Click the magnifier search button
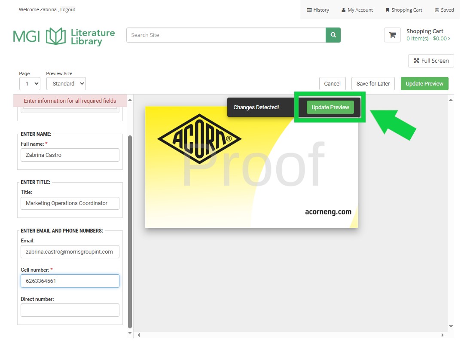Viewport: 467px width, 346px height. (333, 35)
